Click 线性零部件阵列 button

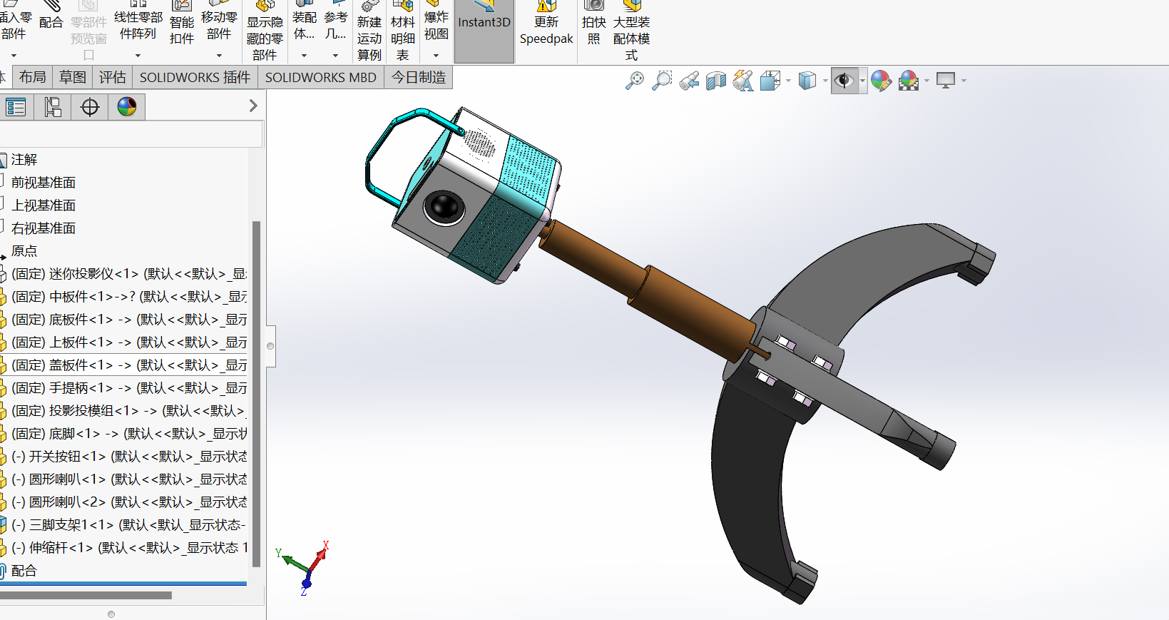point(138,21)
